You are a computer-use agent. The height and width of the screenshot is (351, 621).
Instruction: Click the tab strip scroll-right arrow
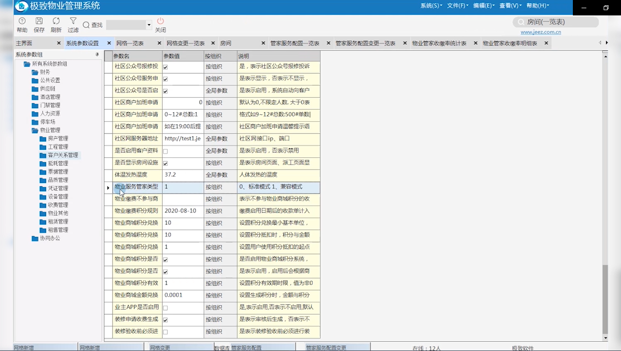tap(607, 43)
